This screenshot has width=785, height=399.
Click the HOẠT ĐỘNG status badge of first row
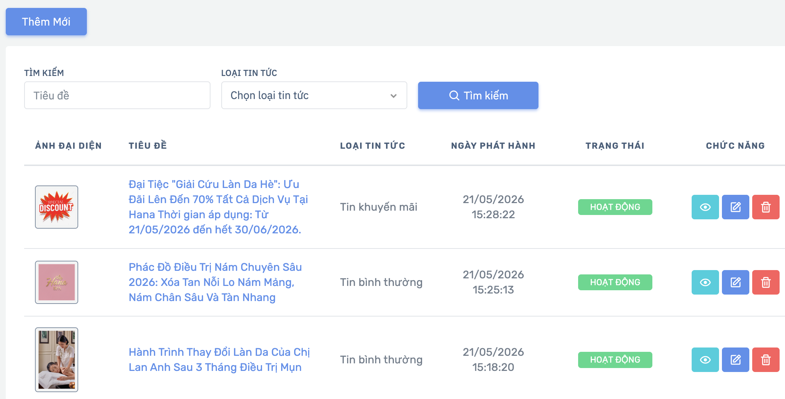point(615,207)
